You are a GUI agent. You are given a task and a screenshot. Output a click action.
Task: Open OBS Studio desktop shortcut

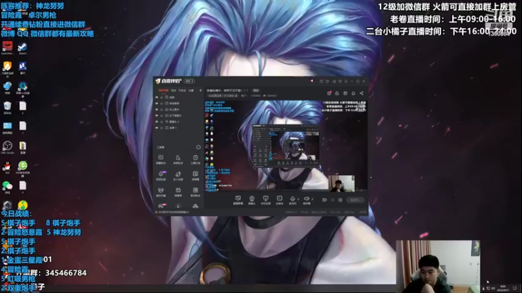click(7, 148)
